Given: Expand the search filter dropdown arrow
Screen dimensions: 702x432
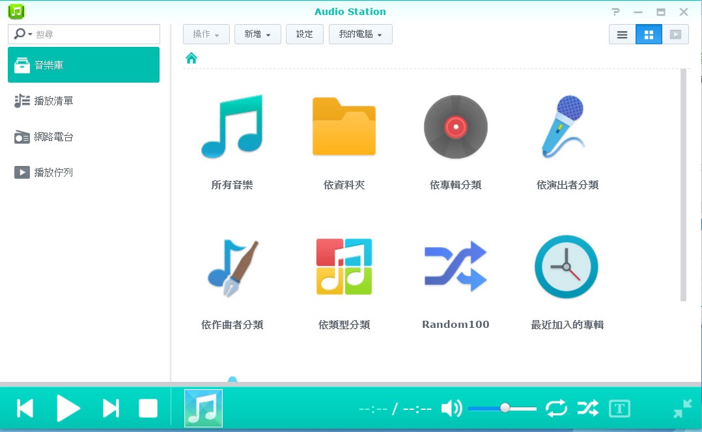Looking at the screenshot, I should point(30,34).
